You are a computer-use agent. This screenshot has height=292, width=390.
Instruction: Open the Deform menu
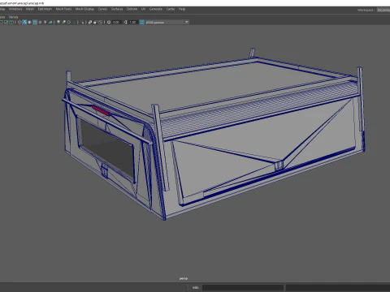click(x=132, y=9)
